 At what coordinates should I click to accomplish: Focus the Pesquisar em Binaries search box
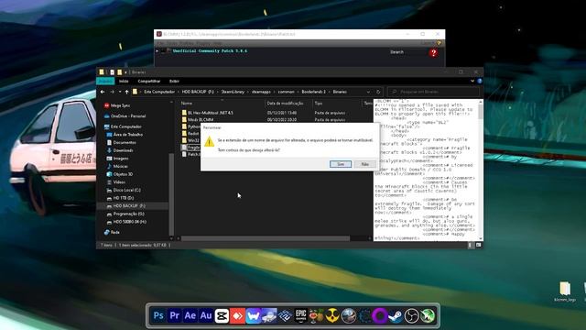433,92
